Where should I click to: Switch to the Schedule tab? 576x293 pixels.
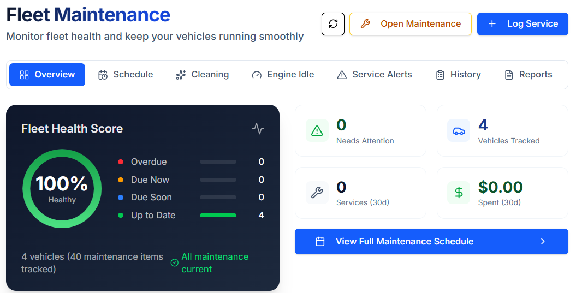(x=125, y=75)
